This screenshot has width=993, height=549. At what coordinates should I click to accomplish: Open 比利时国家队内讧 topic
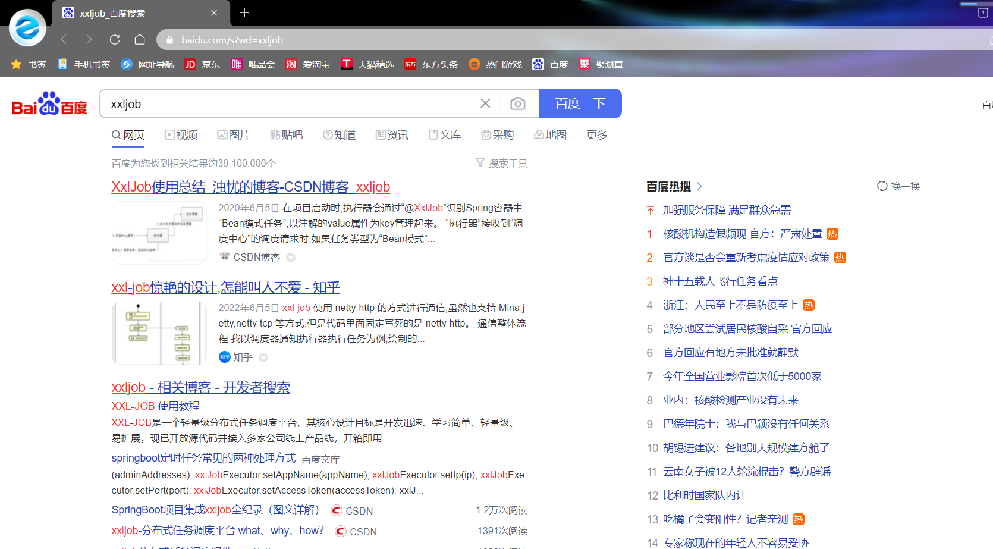pos(705,495)
